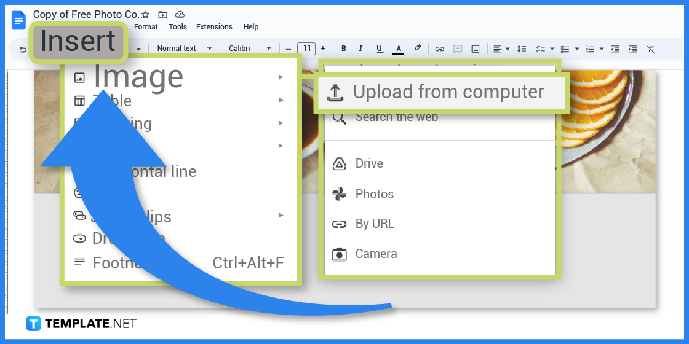Image resolution: width=689 pixels, height=344 pixels.
Task: Click the dropdown chip icon in Insert menu
Action: pos(79,239)
